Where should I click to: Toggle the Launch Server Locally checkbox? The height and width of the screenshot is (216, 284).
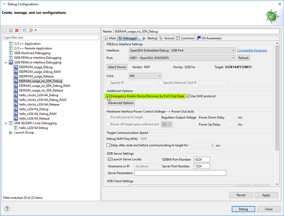coord(109,159)
